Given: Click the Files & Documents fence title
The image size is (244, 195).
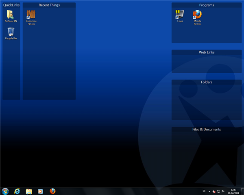Looking at the screenshot, I should coord(207,130).
